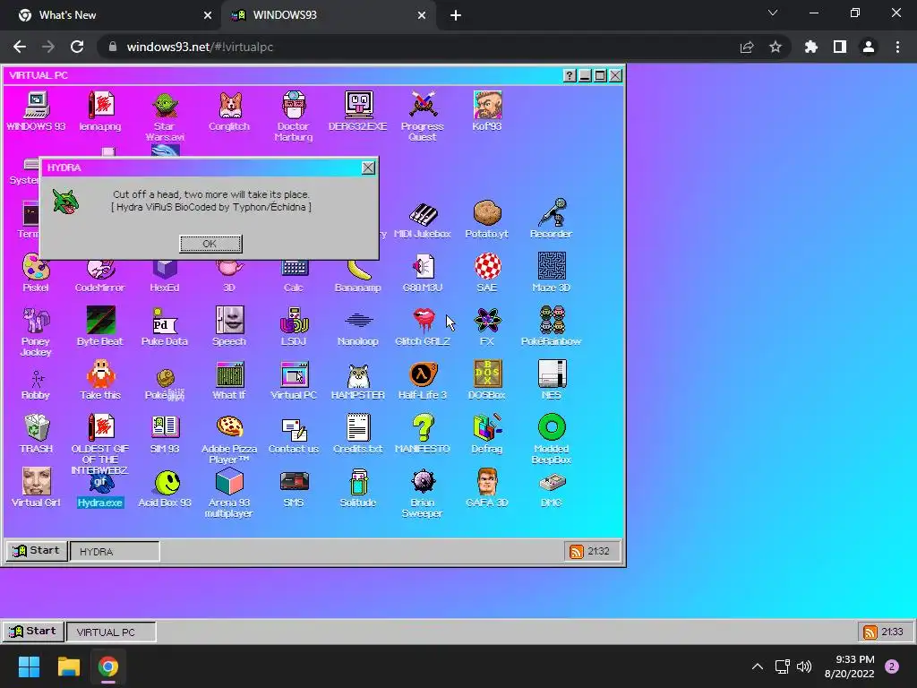Open the outer Windows 93 Start menu
This screenshot has height=688, width=917.
point(33,632)
